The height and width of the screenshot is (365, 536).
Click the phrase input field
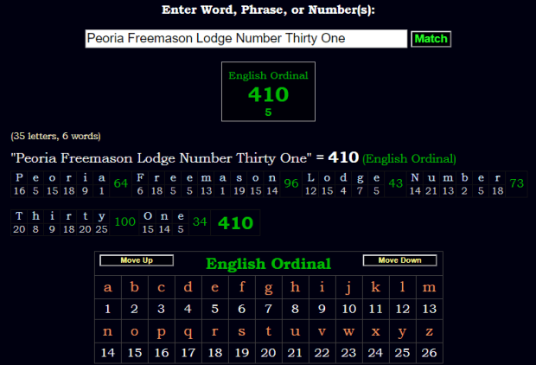246,39
